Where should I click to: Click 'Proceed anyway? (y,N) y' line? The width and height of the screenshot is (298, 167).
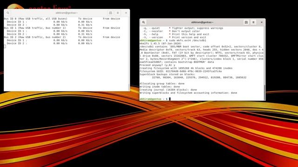157,65
